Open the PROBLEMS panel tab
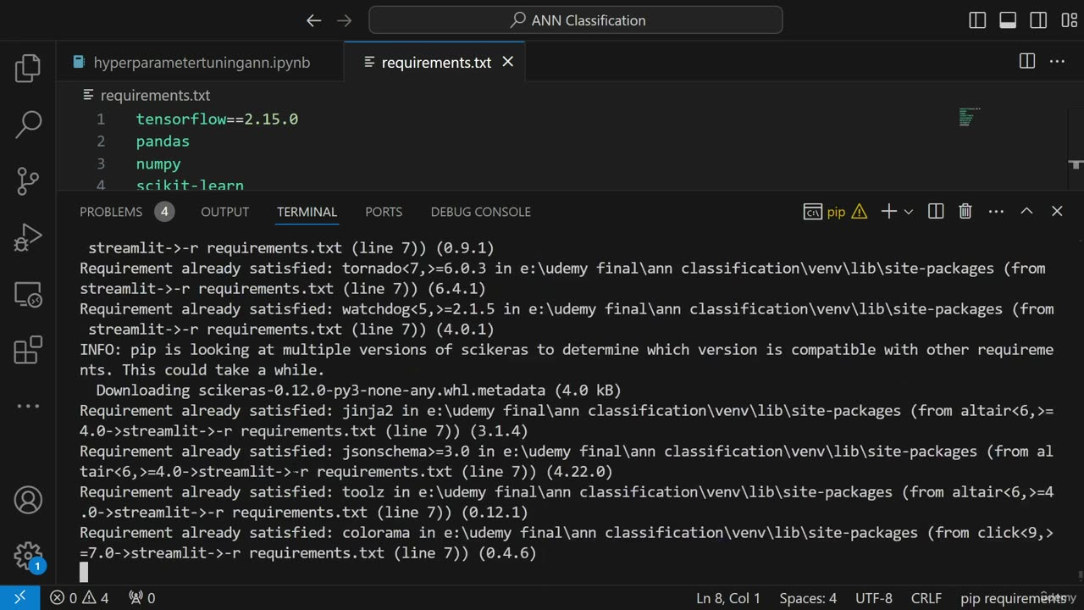The width and height of the screenshot is (1084, 610). 111,212
